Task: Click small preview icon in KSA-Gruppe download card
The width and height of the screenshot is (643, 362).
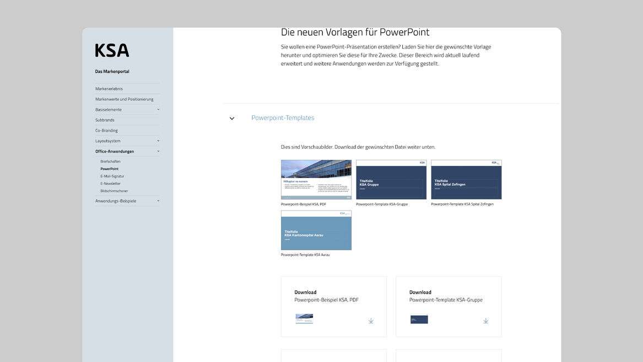Action: click(x=419, y=319)
